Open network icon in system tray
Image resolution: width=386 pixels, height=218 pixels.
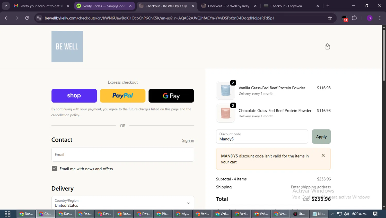tap(340, 214)
